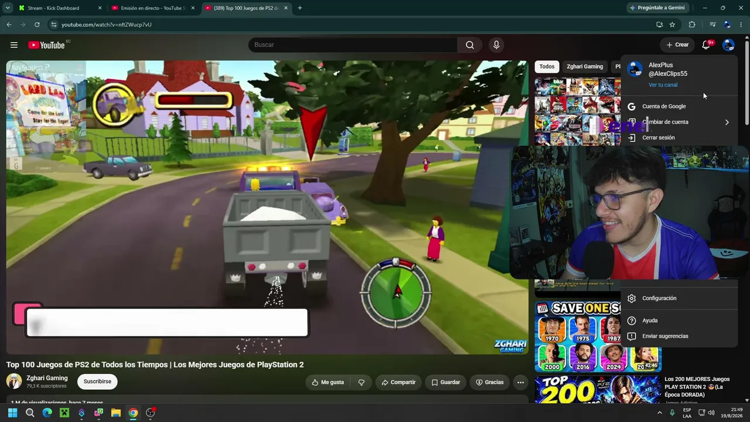This screenshot has height=422, width=750.
Task: Start voice search with the microphone icon
Action: [496, 45]
